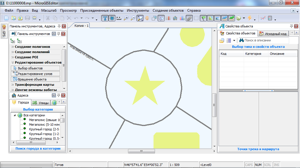Click the paperclip attached objects icon
The height and width of the screenshot is (168, 300).
pyautogui.click(x=189, y=18)
